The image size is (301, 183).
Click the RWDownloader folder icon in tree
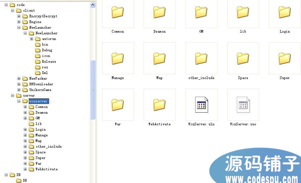click(25, 84)
